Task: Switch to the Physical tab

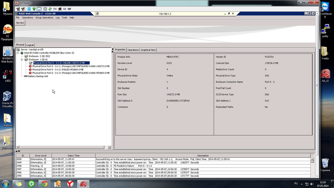Action: pyautogui.click(x=20, y=45)
